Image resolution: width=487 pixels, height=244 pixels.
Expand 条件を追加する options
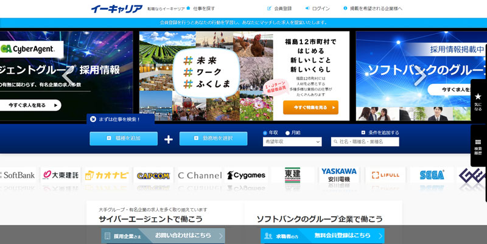[x=380, y=133]
